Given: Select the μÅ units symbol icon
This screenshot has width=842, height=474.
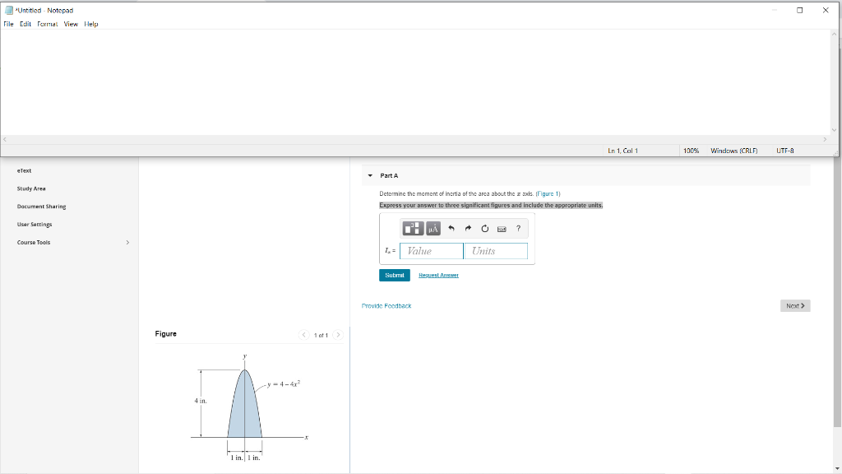Looking at the screenshot, I should pos(434,229).
